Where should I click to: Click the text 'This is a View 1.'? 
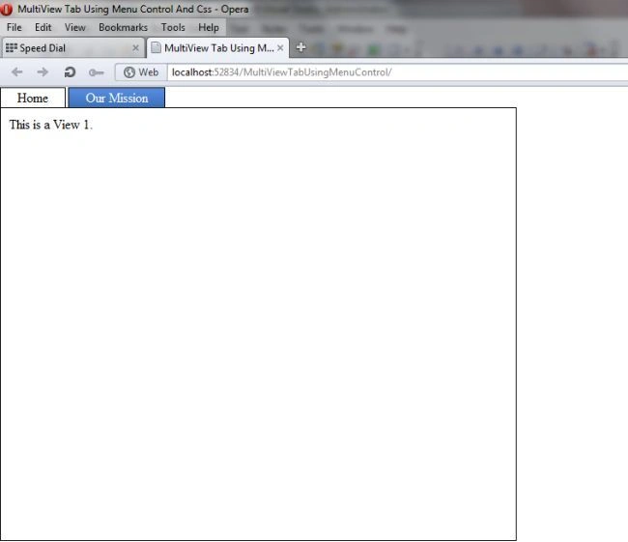(x=51, y=125)
